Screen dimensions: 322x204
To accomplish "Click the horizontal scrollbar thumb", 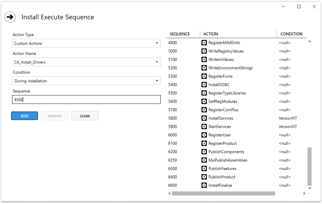I will click(223, 193).
